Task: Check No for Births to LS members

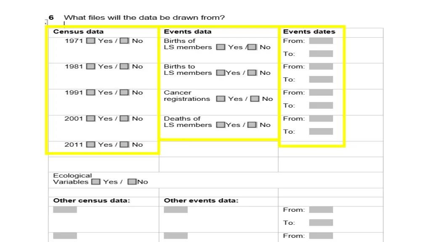Action: pyautogui.click(x=252, y=73)
